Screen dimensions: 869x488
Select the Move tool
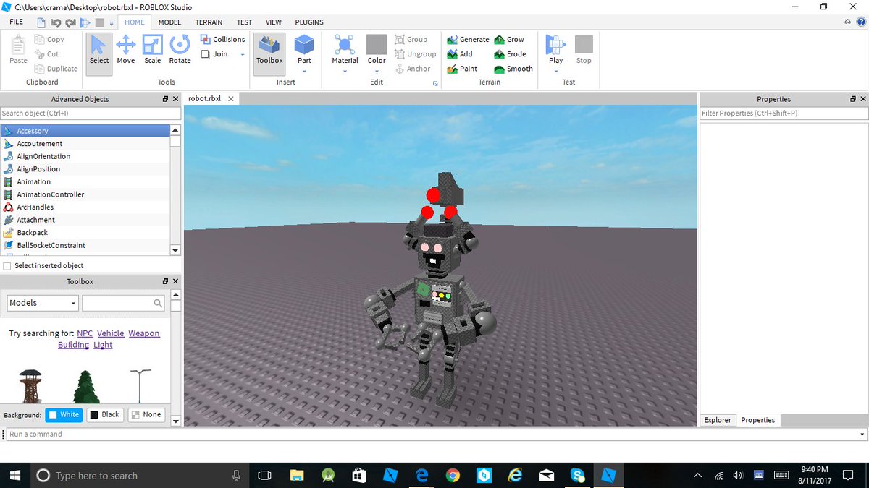[x=126, y=50]
